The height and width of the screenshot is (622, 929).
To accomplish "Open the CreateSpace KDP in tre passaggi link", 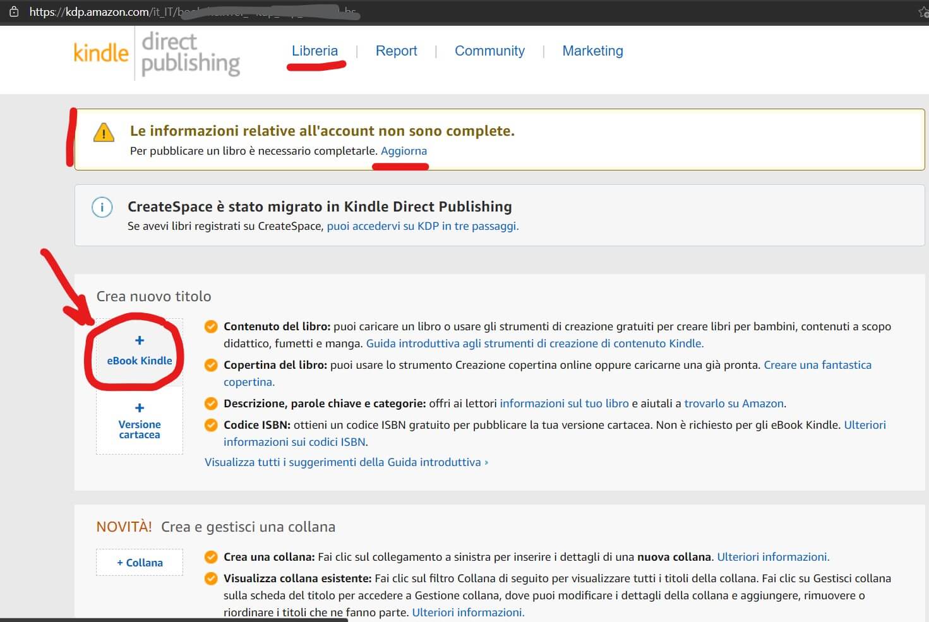I will click(423, 226).
